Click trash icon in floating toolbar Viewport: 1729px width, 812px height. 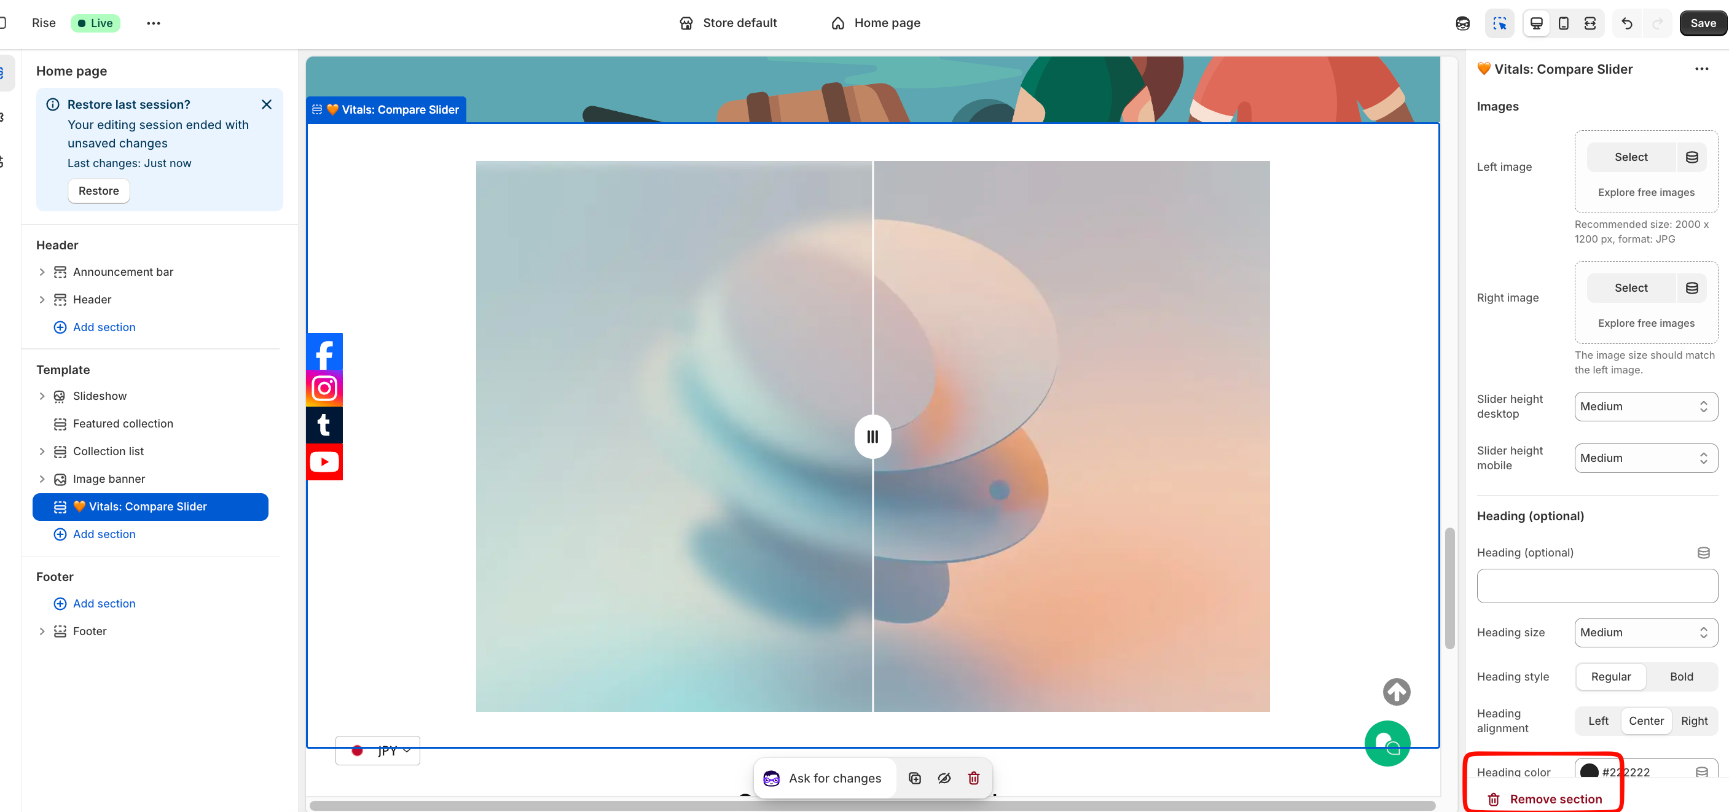tap(973, 778)
